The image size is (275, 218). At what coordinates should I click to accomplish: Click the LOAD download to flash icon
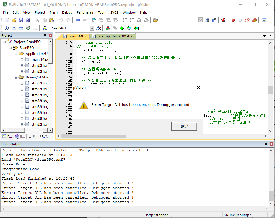pyautogui.click(x=45, y=28)
